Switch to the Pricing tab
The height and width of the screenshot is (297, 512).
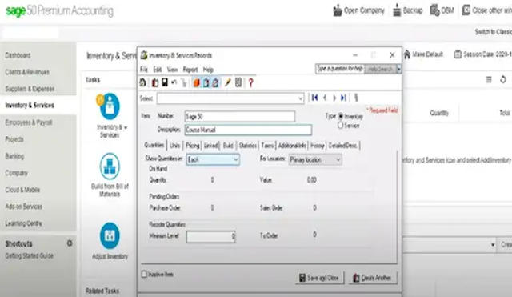[192, 146]
